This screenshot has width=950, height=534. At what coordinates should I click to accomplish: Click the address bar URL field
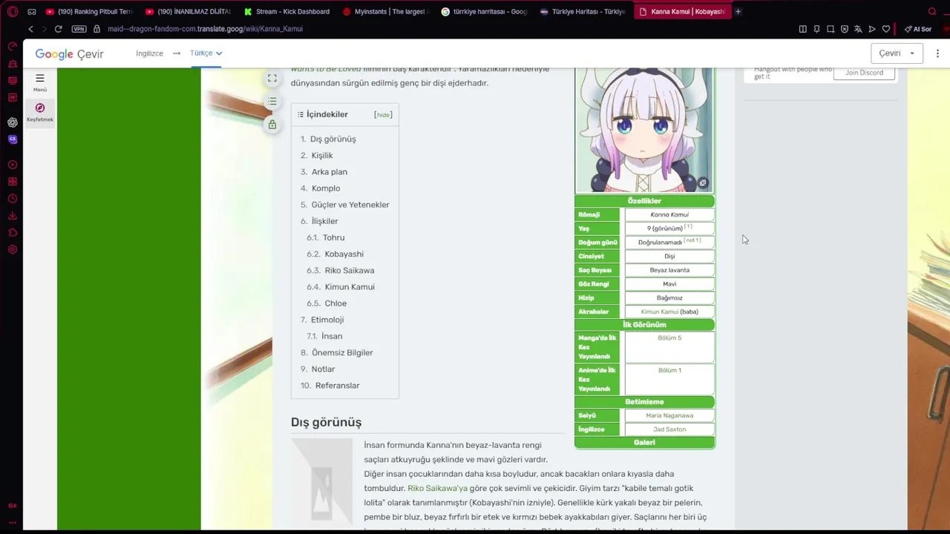[x=445, y=29]
